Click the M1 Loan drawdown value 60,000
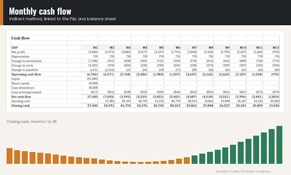The width and height of the screenshot is (291, 175). [93, 88]
